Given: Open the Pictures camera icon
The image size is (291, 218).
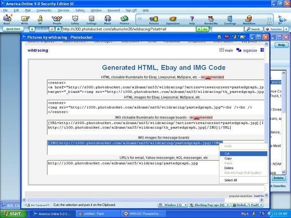Looking at the screenshot, I should [x=154, y=20].
